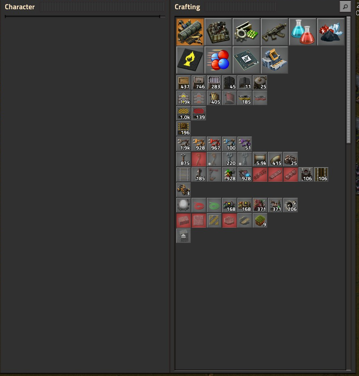Image resolution: width=359 pixels, height=376 pixels.
Task: Switch to the Production machines tab
Action: [218, 32]
